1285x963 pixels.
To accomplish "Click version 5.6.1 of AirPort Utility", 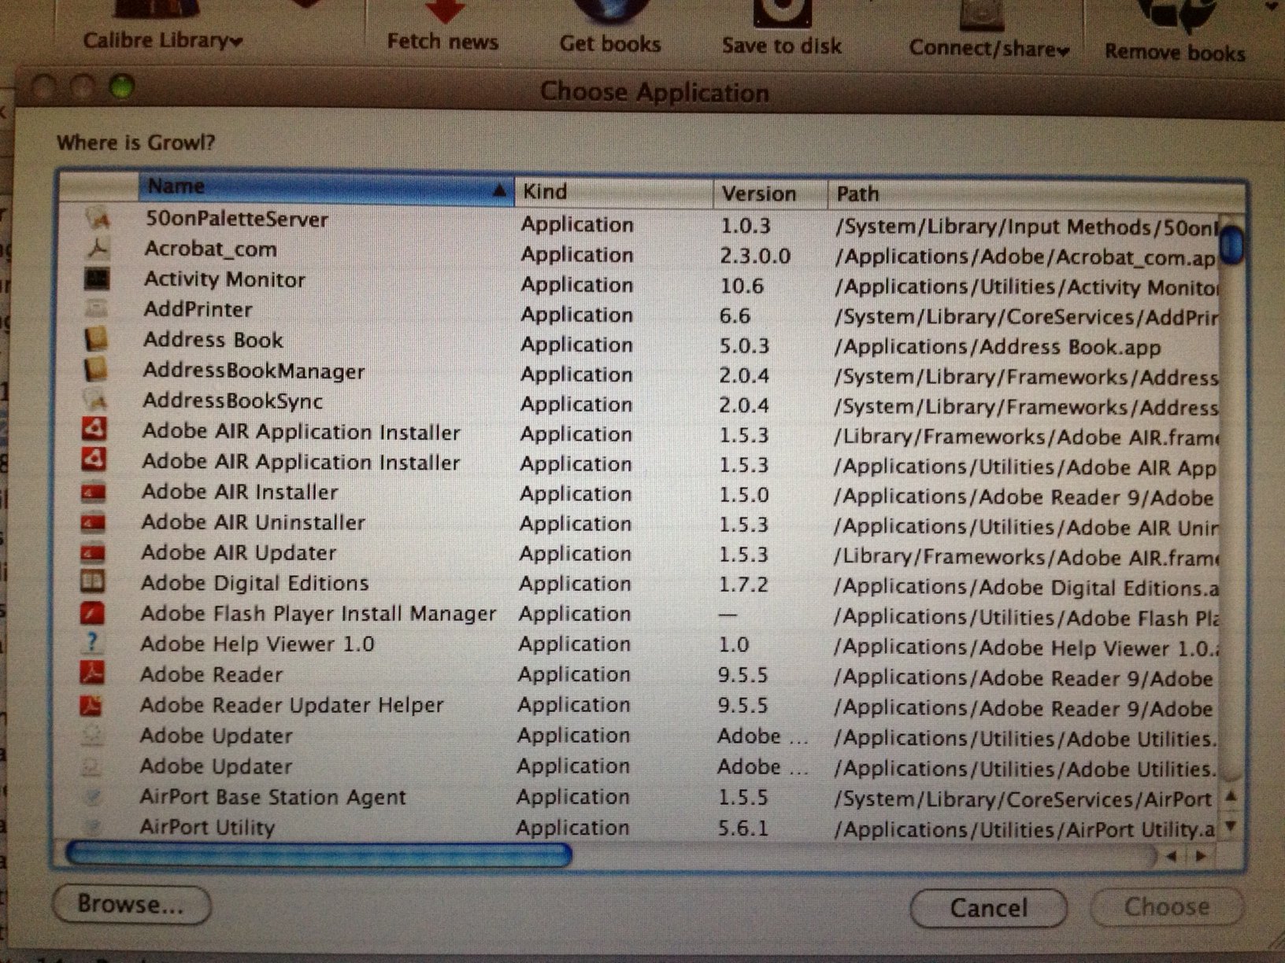I will pos(742,828).
